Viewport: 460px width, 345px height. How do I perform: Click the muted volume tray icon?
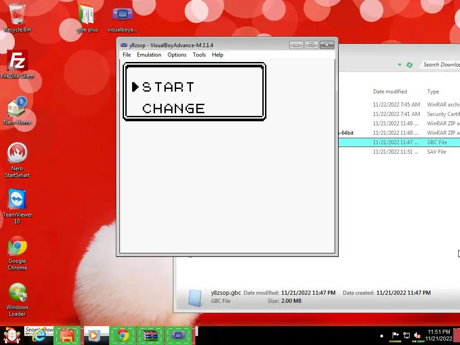pos(417,335)
